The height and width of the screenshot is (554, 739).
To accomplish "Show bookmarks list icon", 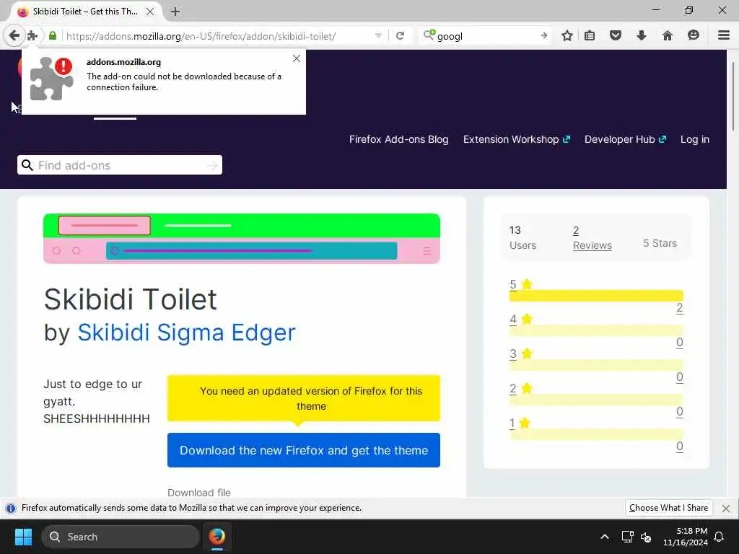I will point(590,36).
